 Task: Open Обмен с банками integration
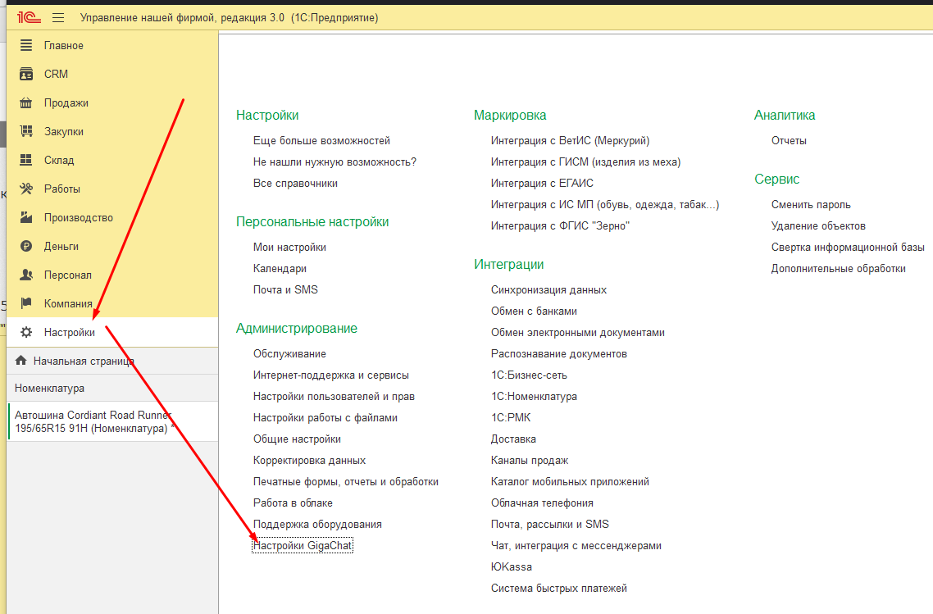pyautogui.click(x=534, y=311)
